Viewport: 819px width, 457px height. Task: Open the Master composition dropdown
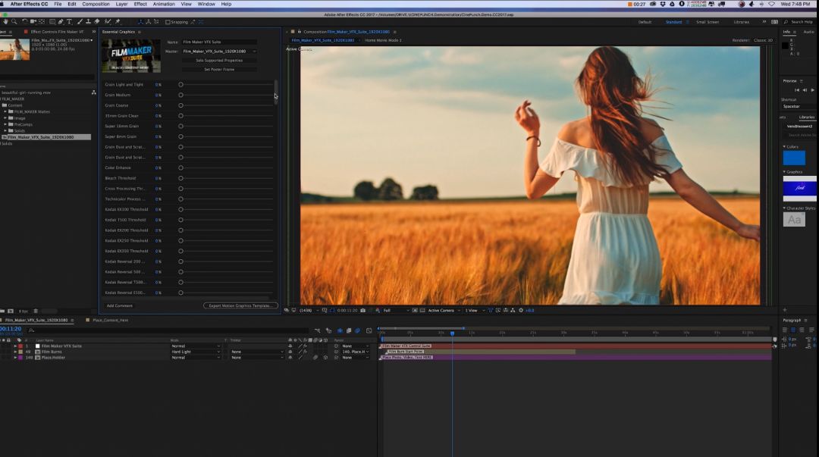pos(219,52)
